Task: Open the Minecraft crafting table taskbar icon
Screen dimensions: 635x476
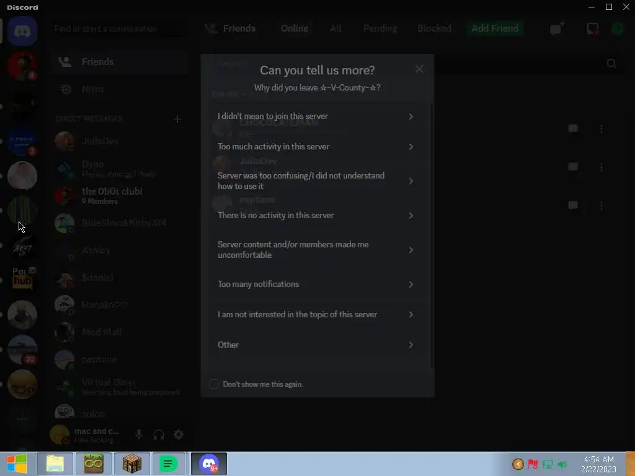Action: 131,464
